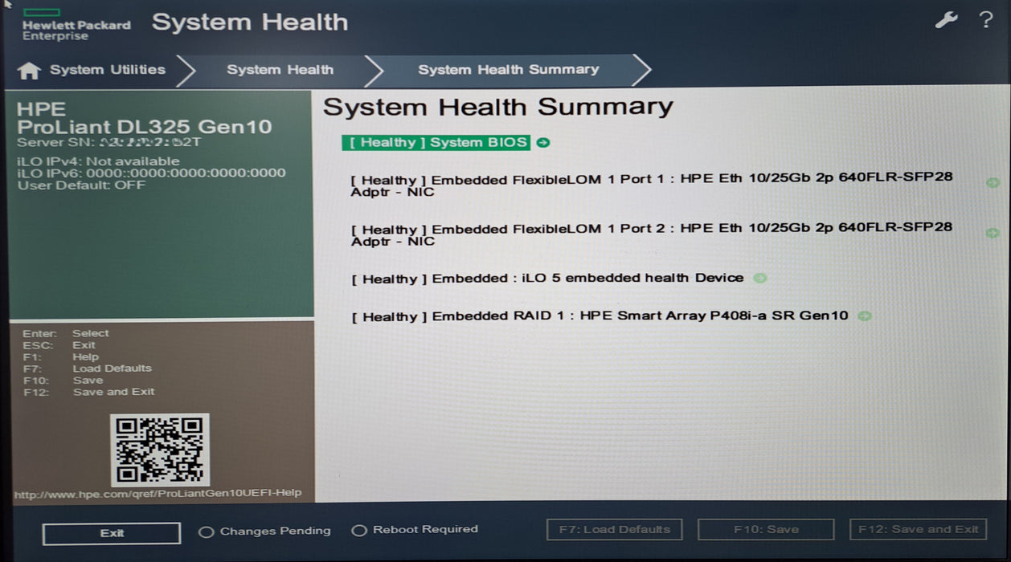Click the F12: Save and Exit button
This screenshot has width=1011, height=562.
919,530
